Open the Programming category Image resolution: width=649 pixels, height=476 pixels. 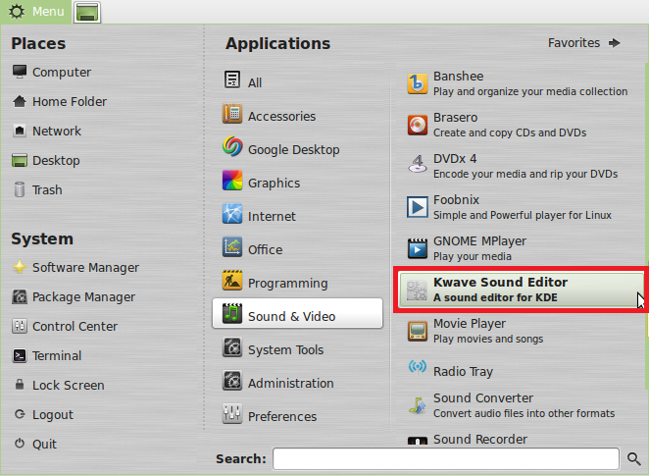[297, 283]
